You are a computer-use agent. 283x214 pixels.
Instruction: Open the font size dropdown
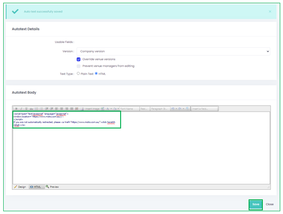tap(145, 109)
